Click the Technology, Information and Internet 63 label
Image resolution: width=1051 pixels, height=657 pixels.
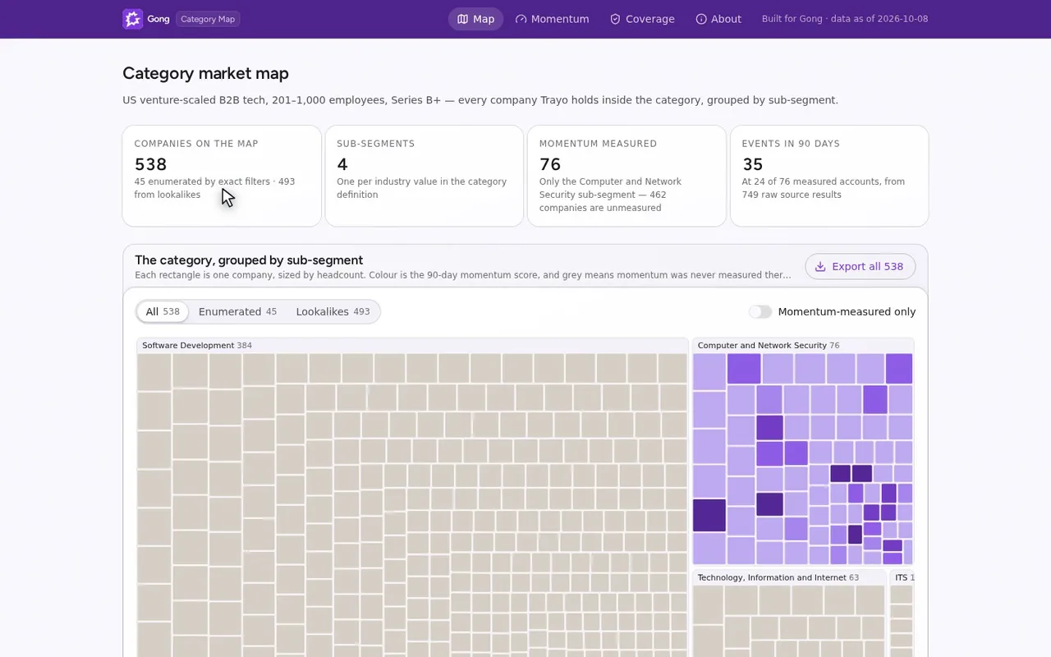point(778,578)
